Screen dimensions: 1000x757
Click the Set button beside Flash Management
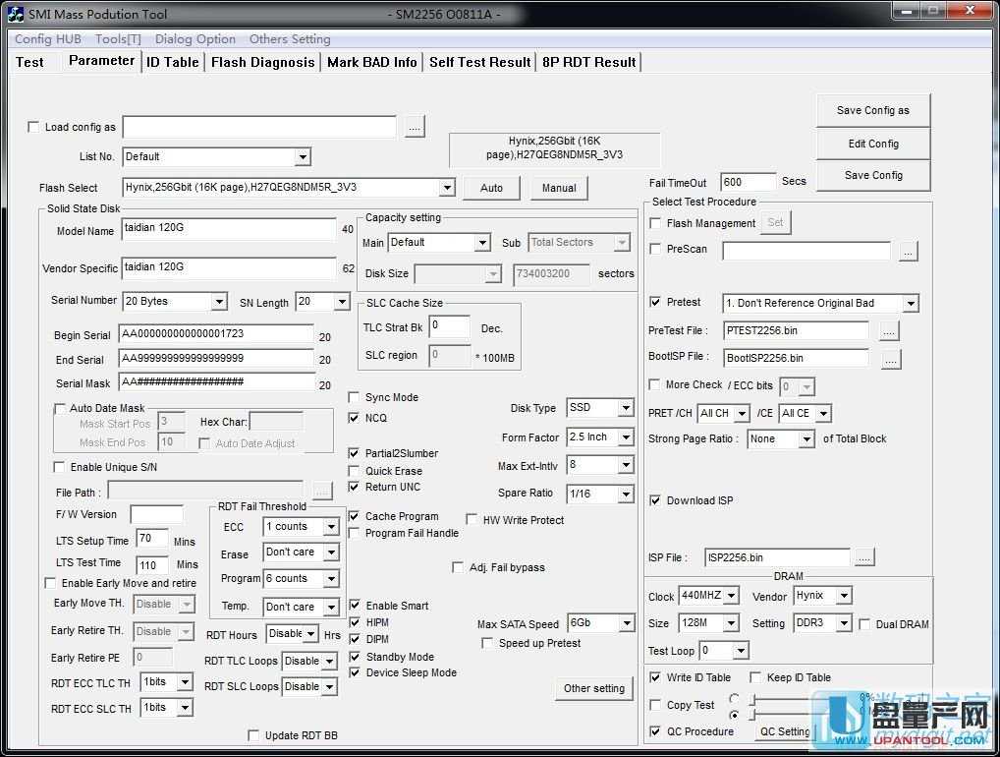pyautogui.click(x=775, y=223)
